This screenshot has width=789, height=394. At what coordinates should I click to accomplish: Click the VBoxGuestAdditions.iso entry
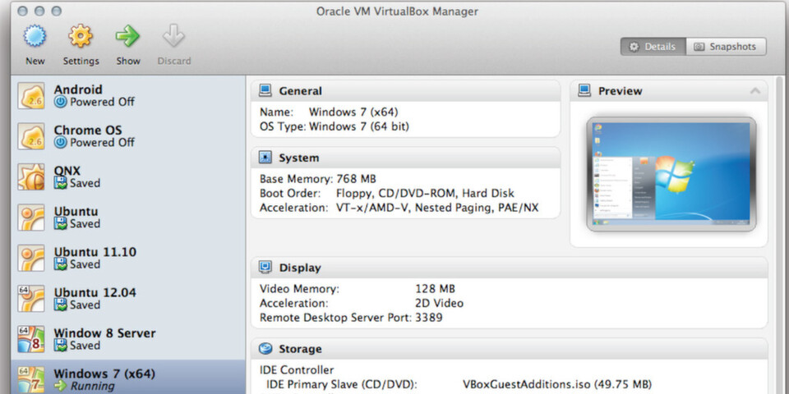pyautogui.click(x=557, y=384)
